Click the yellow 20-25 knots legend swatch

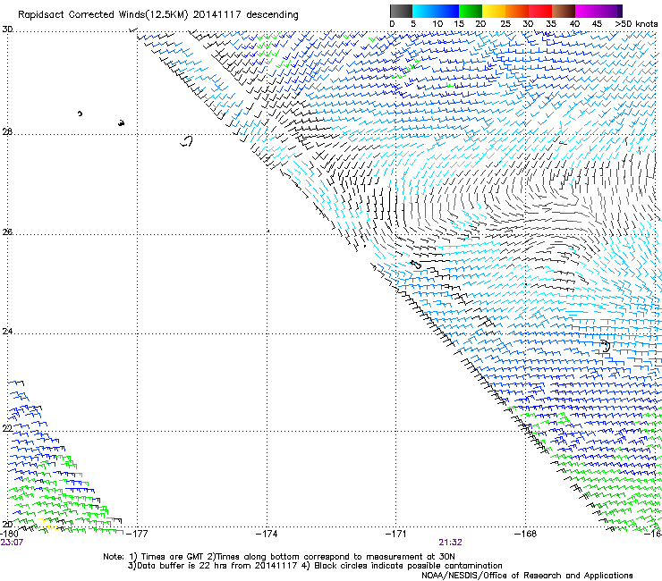pyautogui.click(x=494, y=11)
